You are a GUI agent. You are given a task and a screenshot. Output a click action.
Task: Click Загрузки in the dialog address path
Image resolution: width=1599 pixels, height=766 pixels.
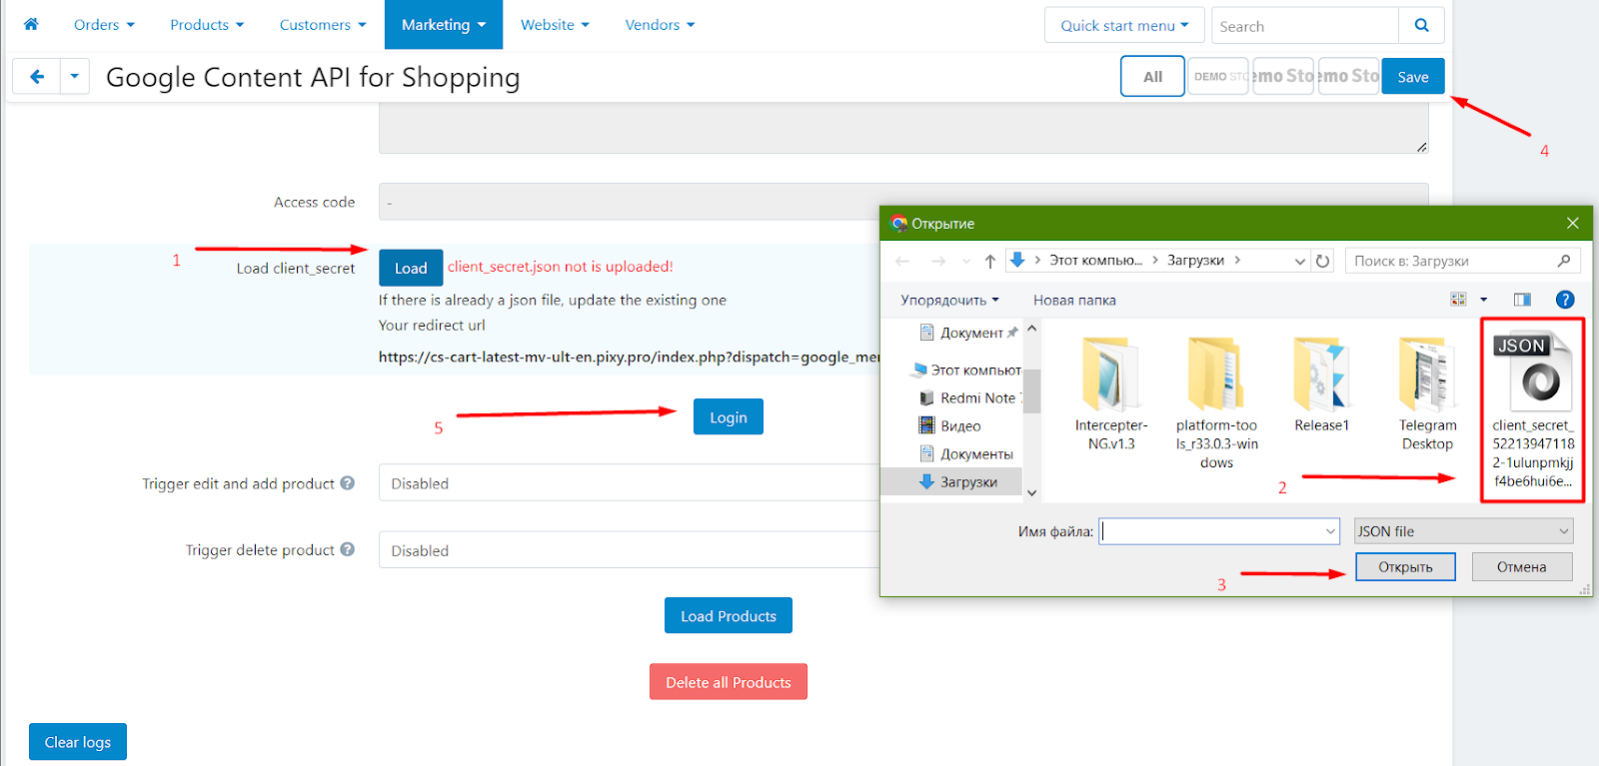(x=1195, y=260)
